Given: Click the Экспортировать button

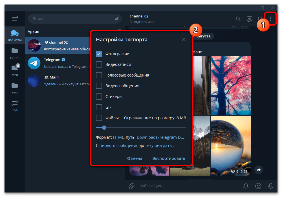Looking at the screenshot, I should coord(169,158).
